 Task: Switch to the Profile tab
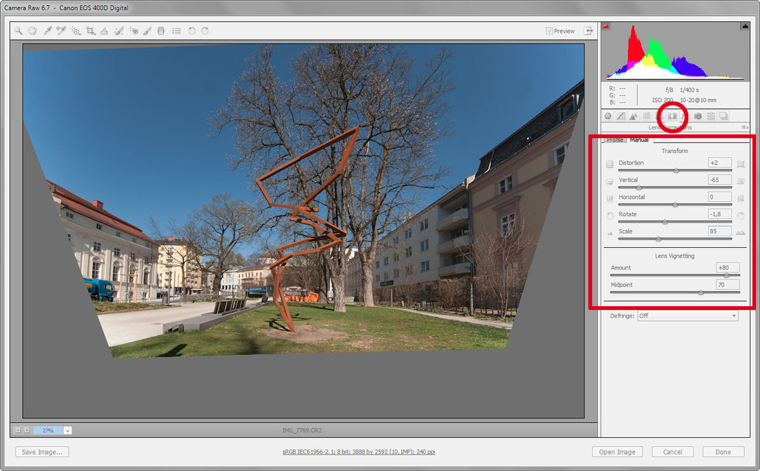[x=614, y=140]
